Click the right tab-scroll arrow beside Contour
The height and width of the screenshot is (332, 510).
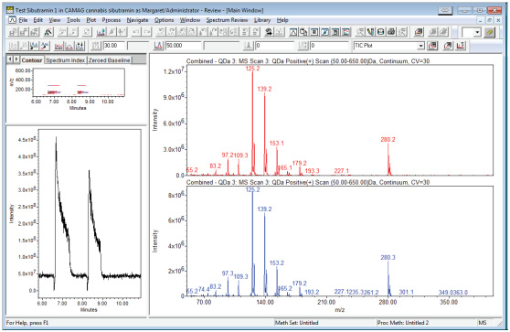click(16, 59)
